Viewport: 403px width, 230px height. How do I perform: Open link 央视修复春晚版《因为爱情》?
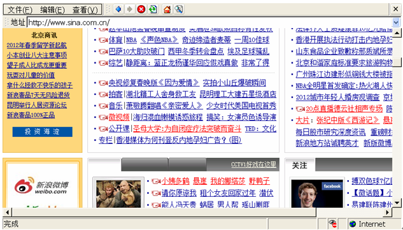pyautogui.click(x=154, y=83)
